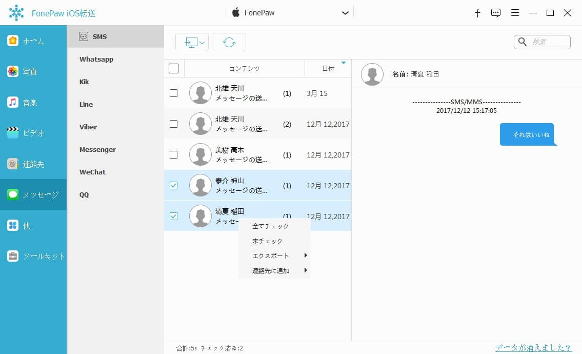Screen dimensions: 582x354
Task: Open the feedback chat bubble icon
Action: tap(495, 13)
